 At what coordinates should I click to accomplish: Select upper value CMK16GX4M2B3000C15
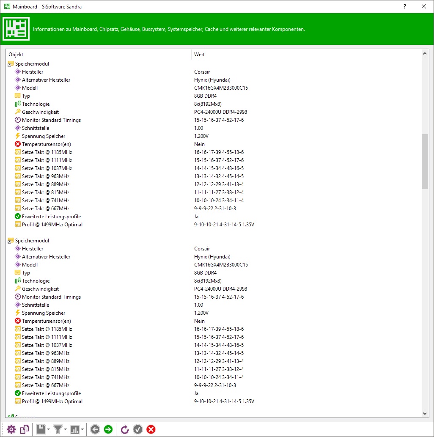tap(221, 88)
